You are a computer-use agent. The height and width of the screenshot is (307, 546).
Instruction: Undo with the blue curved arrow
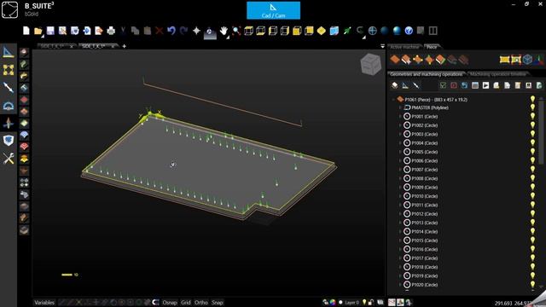(171, 31)
